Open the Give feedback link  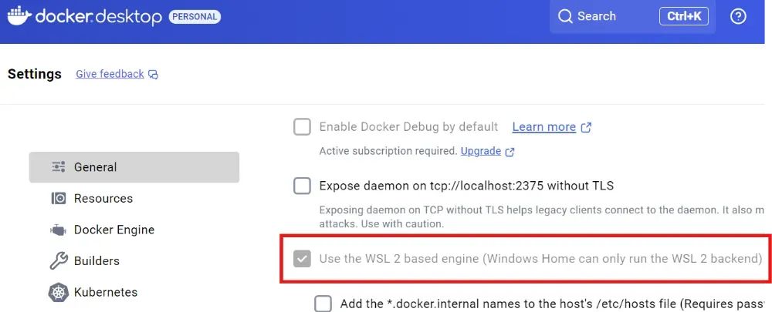110,74
